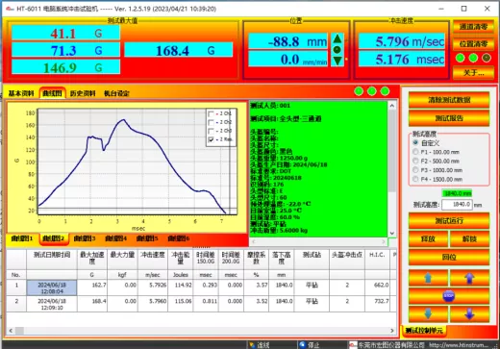Click the 测试日期时间 column header
This screenshot has height=349, width=500.
pos(52,259)
